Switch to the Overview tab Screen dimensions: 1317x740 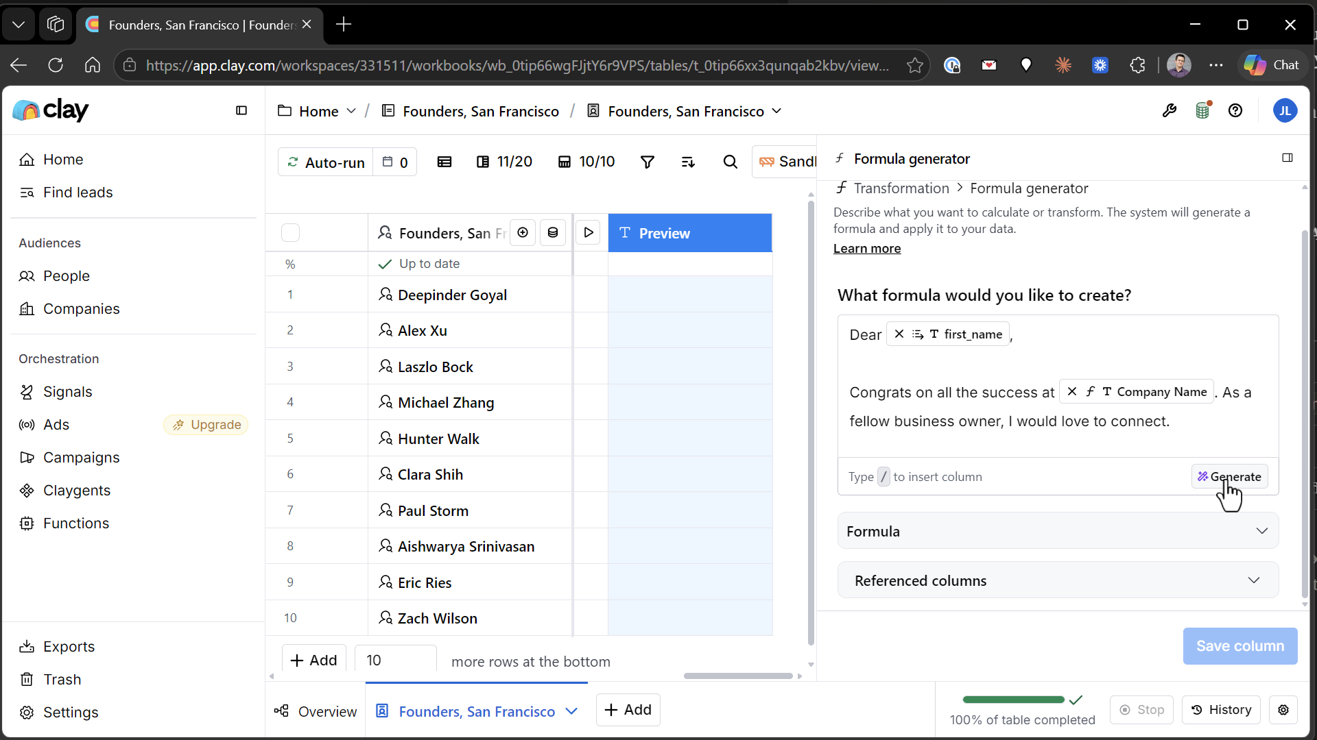click(x=316, y=711)
